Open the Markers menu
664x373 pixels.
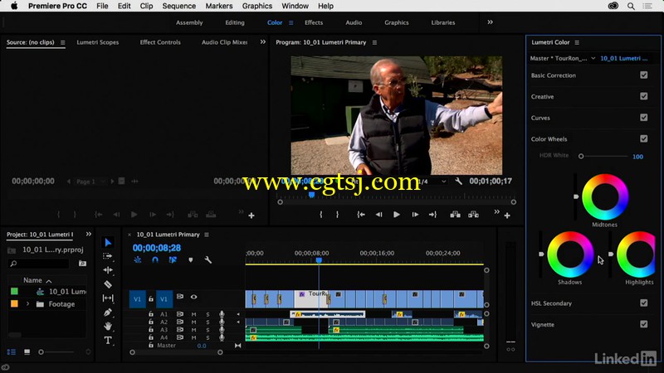pos(219,6)
